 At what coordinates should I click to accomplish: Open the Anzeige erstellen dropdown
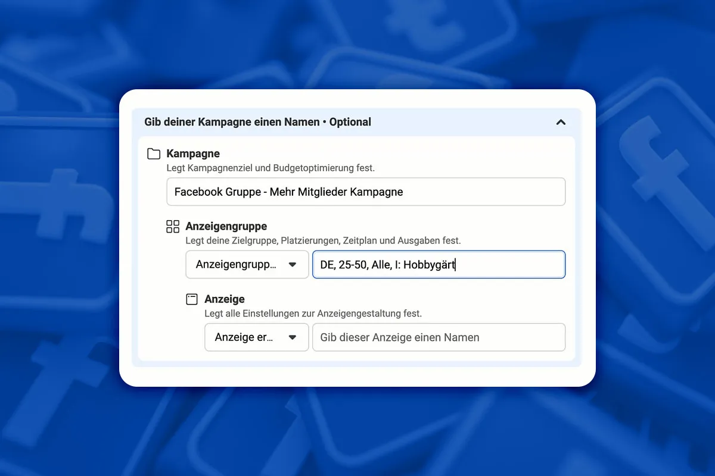257,337
